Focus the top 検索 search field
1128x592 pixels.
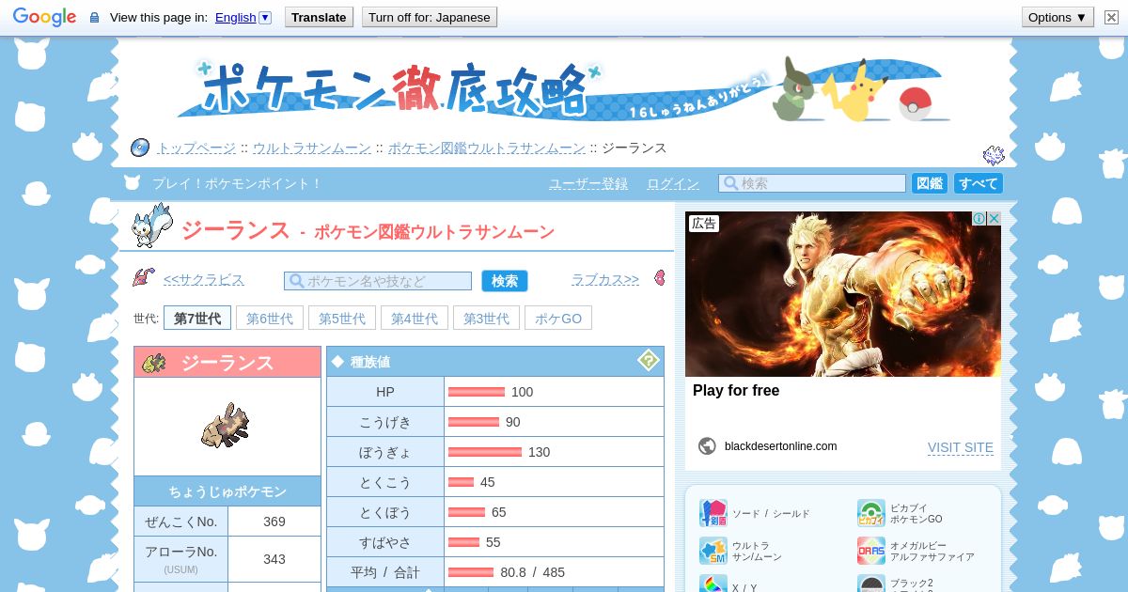812,183
